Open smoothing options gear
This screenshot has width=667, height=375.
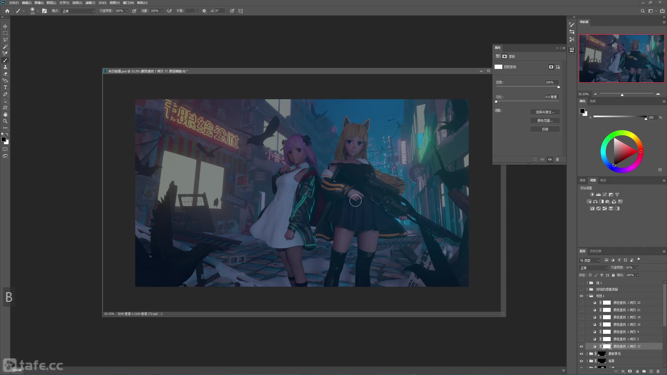pos(204,11)
